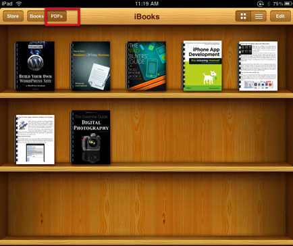Select the grid bookshelf view icon

pos(243,16)
